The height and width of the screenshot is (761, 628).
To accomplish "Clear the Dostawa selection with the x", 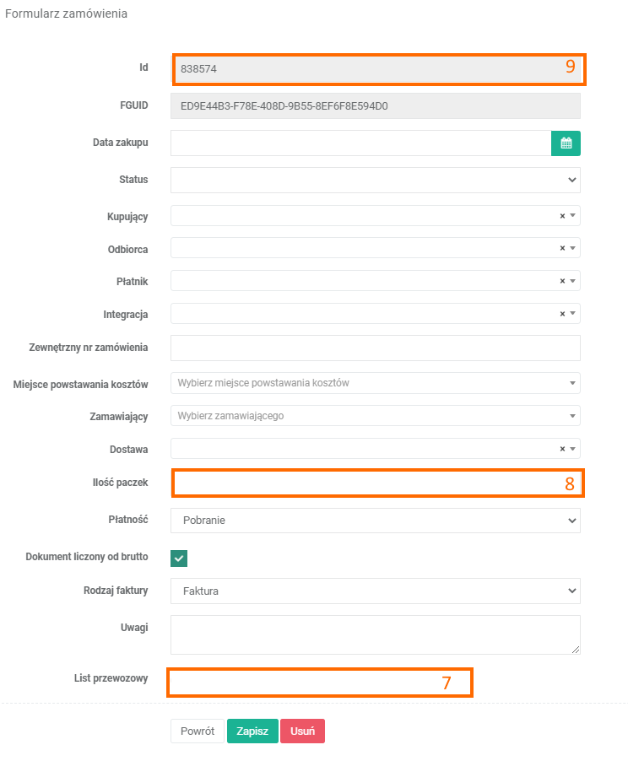I will pos(562,450).
